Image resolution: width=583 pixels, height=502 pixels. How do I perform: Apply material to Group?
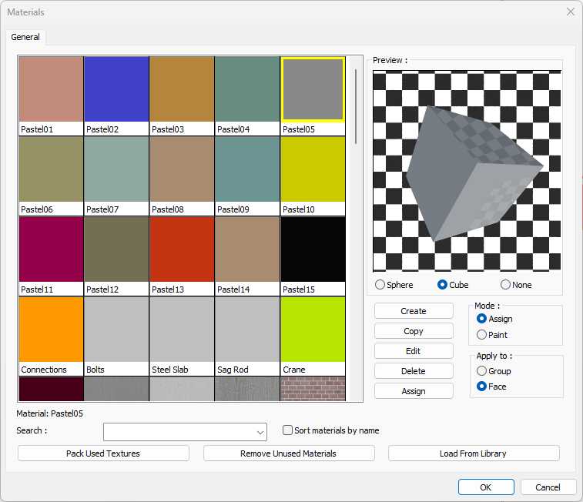coord(482,371)
